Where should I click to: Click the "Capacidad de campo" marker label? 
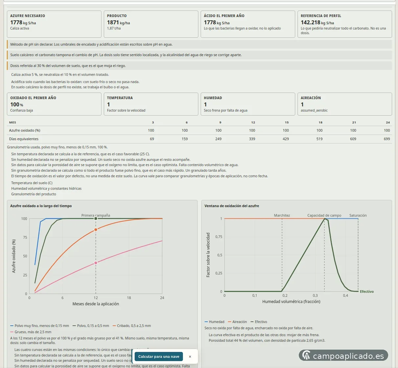pos(324,215)
